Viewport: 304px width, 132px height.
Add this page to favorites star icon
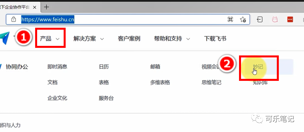tap(243, 19)
